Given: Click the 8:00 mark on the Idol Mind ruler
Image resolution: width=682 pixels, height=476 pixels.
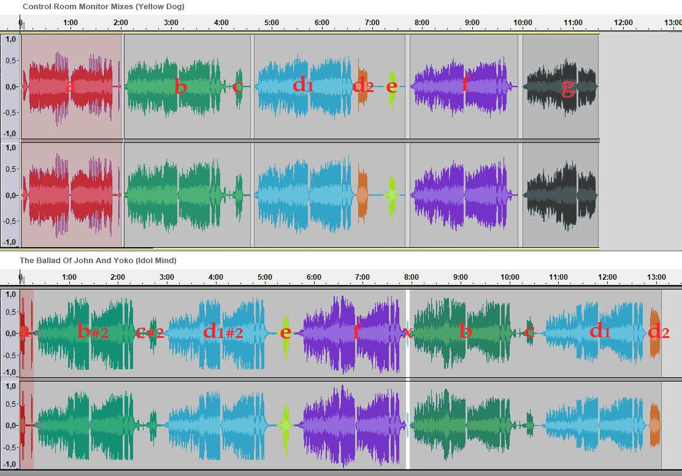Looking at the screenshot, I should 412,277.
